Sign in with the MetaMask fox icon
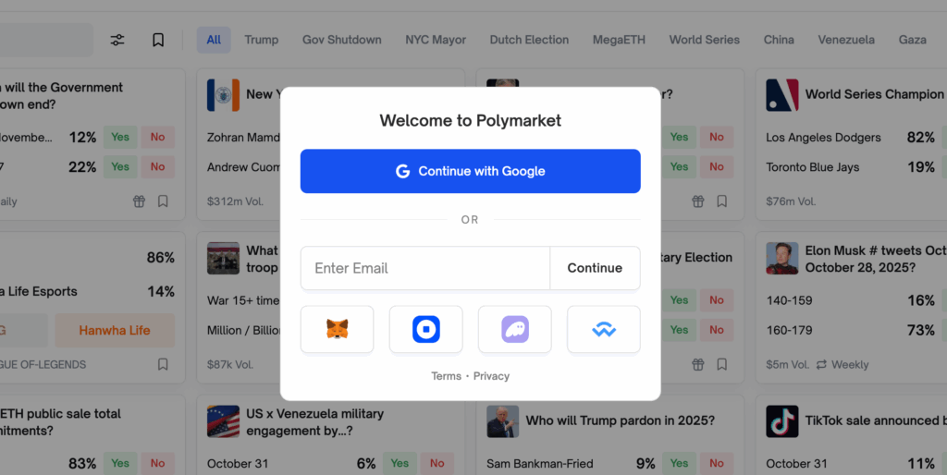Image resolution: width=947 pixels, height=475 pixels. [x=337, y=330]
